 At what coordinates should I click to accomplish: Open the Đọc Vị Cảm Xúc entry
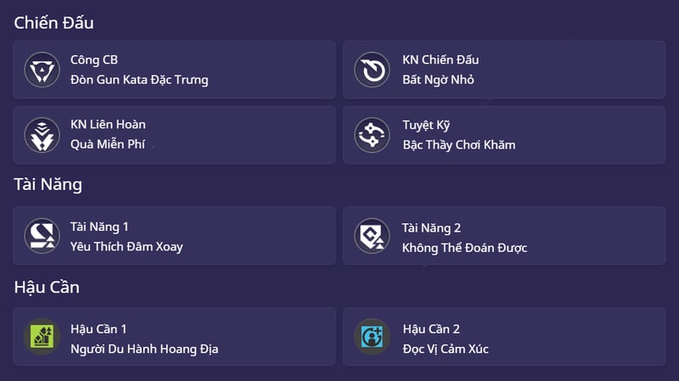click(x=446, y=349)
